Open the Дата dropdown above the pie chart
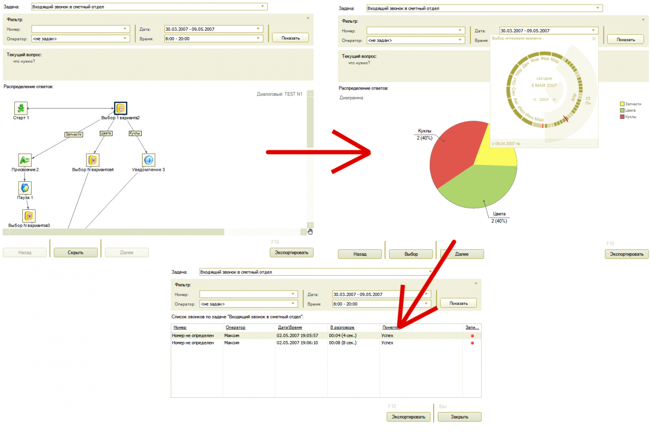Image resolution: width=650 pixels, height=432 pixels. [593, 31]
